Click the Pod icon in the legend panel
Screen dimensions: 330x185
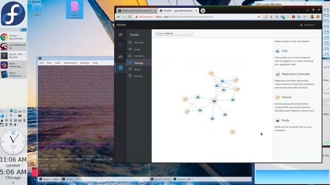coord(277,51)
